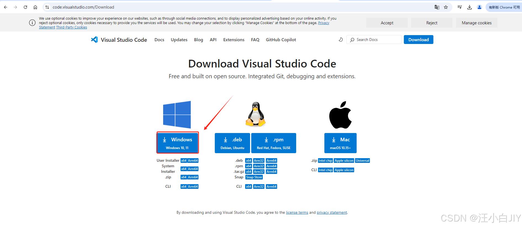Download the Mac macOS 10.15+ build

click(340, 143)
